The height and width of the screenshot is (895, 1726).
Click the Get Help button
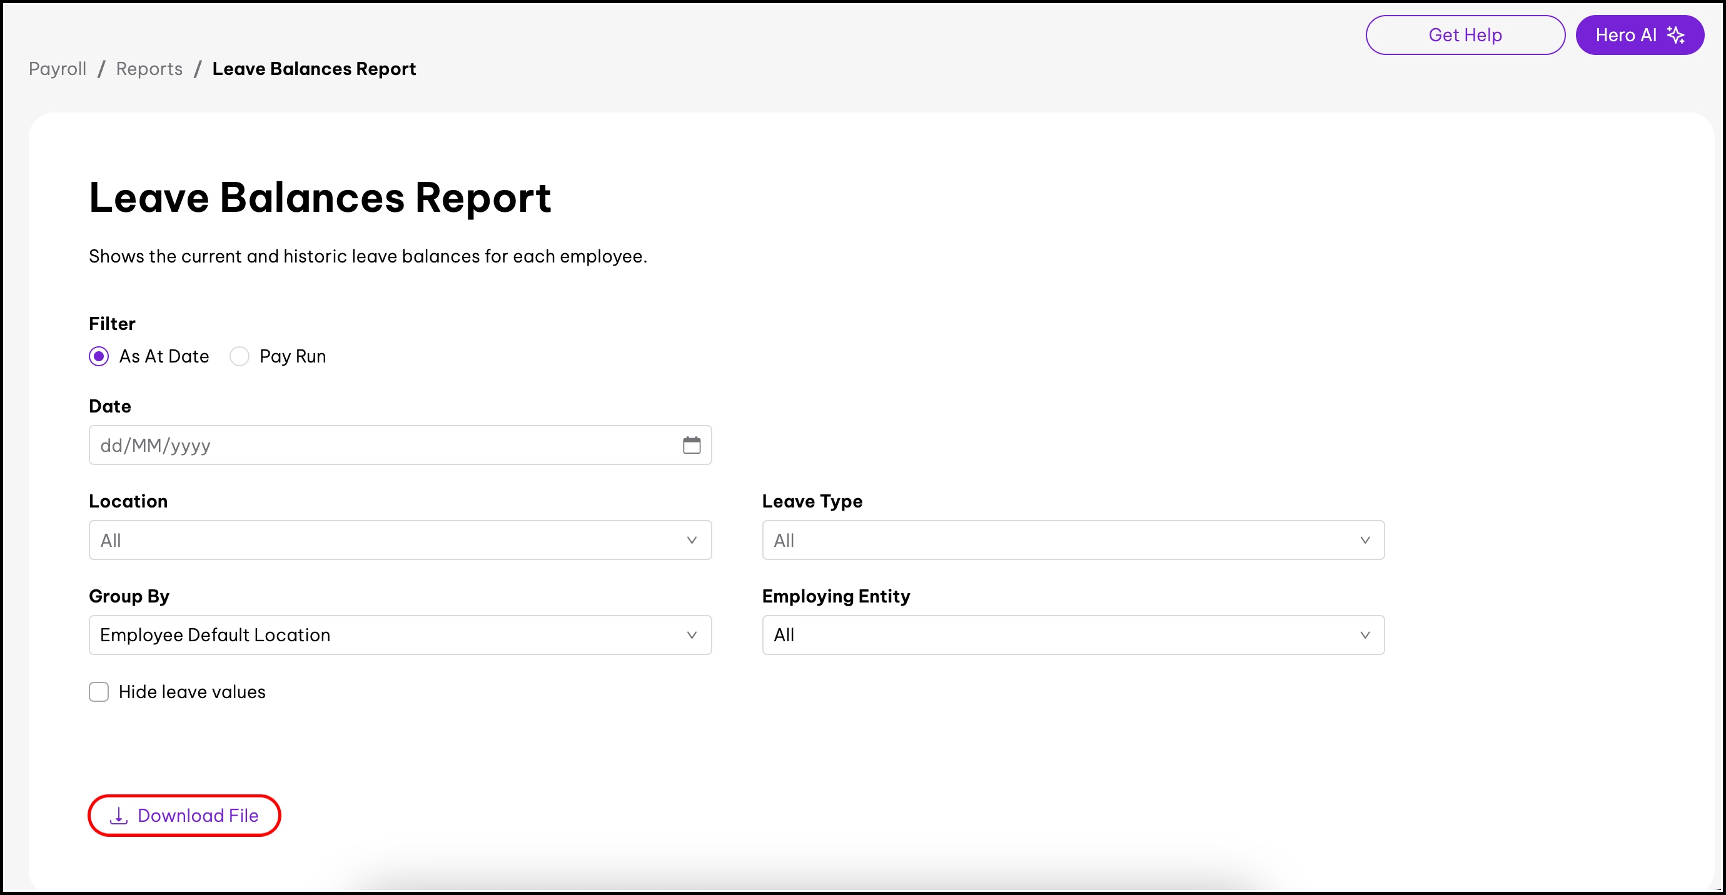pos(1465,35)
